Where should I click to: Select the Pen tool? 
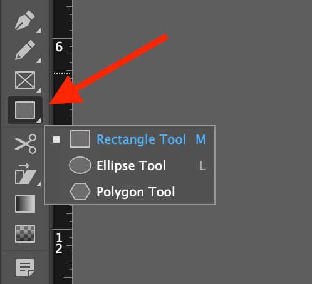click(25, 21)
